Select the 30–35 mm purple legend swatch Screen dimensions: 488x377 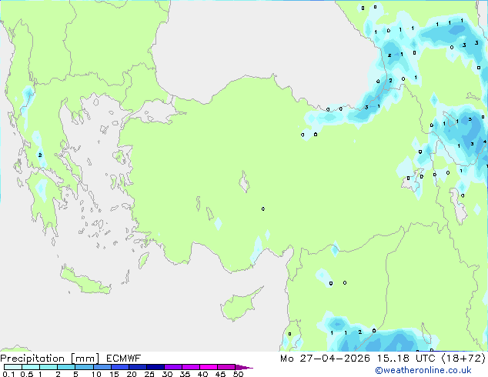pyautogui.click(x=173, y=367)
